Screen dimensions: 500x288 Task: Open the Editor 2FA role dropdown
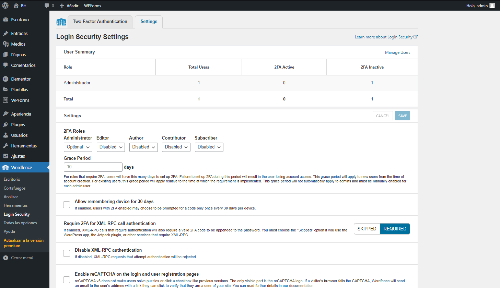111,147
